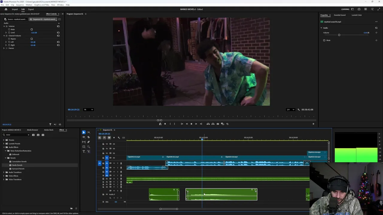This screenshot has width=383, height=215.
Task: Open the Graphics and Titles menu
Action: (42, 5)
